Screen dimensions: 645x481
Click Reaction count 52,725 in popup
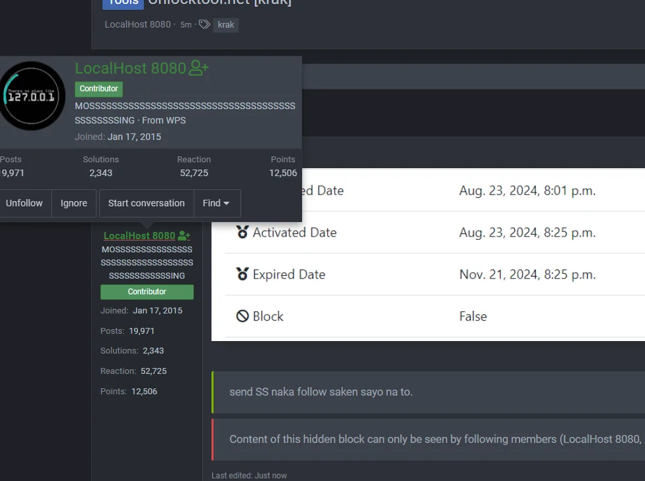click(x=194, y=173)
